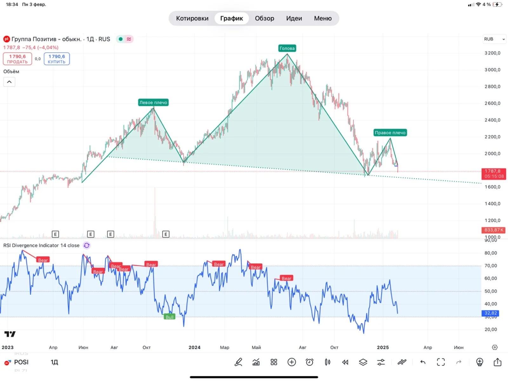
Task: Open the indicators icon in the bottom toolbar
Action: click(x=256, y=362)
